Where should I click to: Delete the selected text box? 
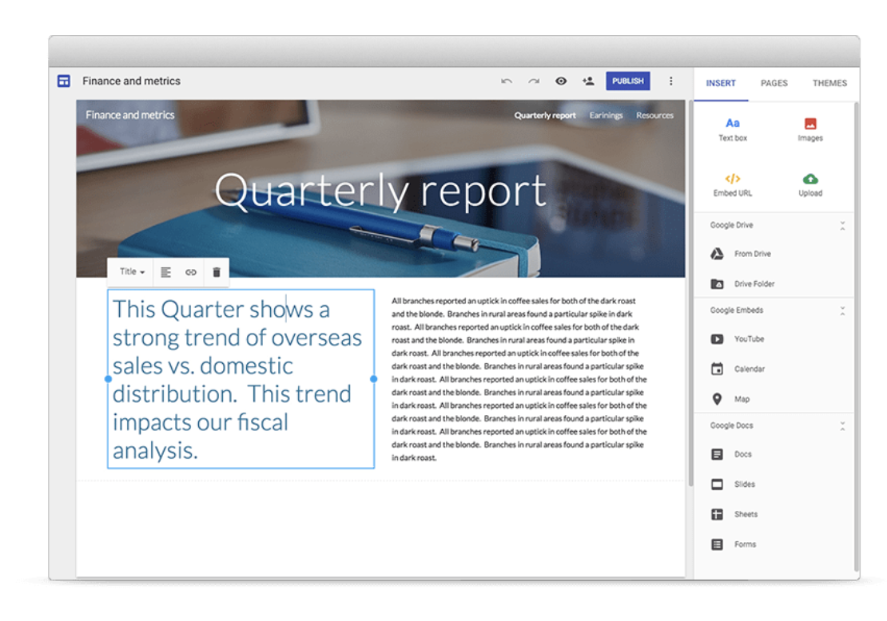pos(216,272)
